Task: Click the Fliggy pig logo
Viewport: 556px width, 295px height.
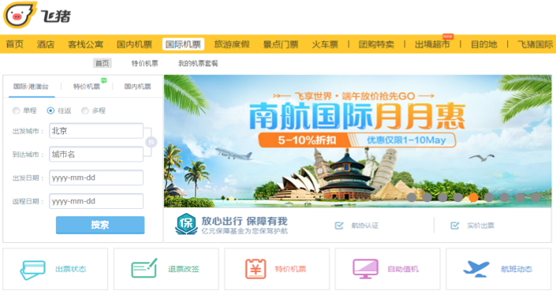Action: [20, 15]
